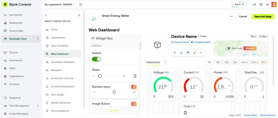Open the Device Owner link
This screenshot has width=278, height=118.
pyautogui.click(x=180, y=42)
